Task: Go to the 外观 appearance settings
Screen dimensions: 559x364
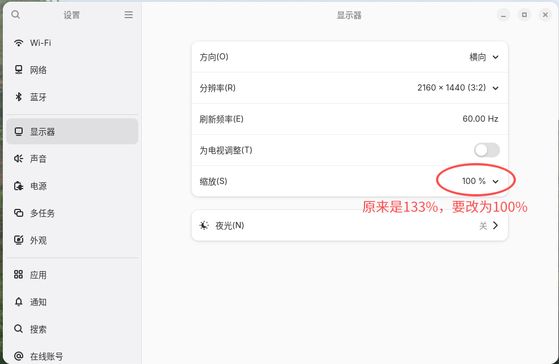Action: [39, 241]
